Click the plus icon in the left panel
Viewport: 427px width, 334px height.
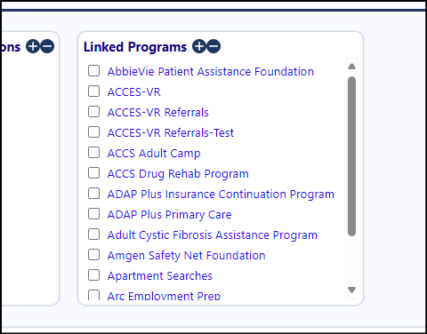[x=33, y=46]
